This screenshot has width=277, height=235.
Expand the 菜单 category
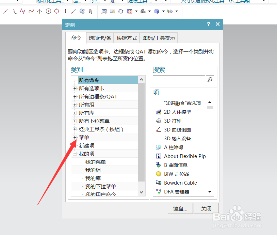(75, 137)
